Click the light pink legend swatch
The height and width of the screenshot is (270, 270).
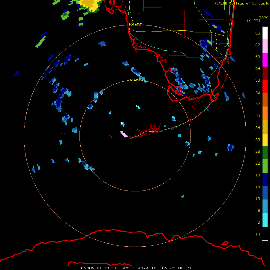265,46
